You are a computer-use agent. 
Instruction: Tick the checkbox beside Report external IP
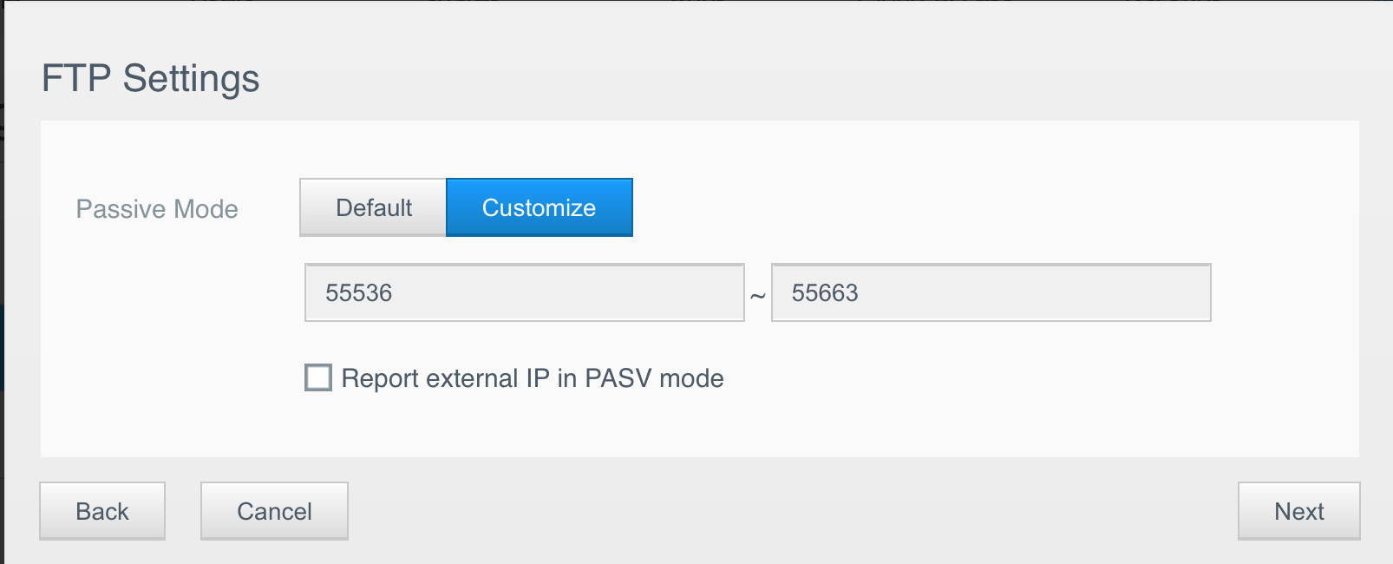pos(318,377)
